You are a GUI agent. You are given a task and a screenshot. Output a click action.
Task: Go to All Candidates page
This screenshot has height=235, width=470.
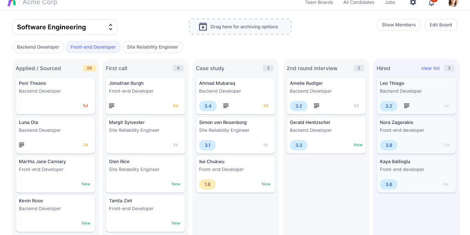(x=359, y=3)
